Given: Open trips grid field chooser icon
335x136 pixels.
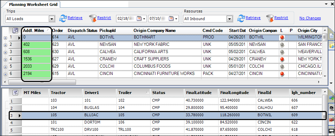Looking at the screenshot, I should (x=15, y=31).
